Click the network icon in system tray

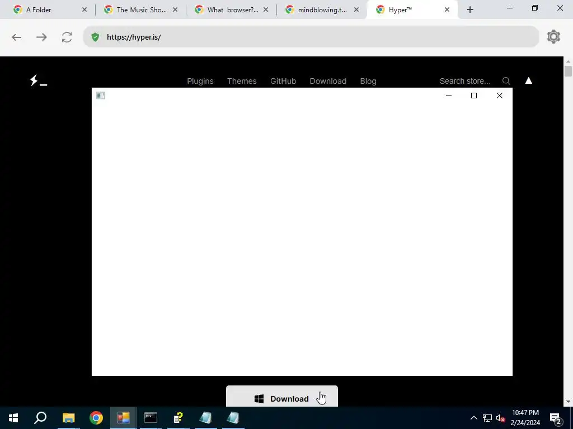[487, 418]
